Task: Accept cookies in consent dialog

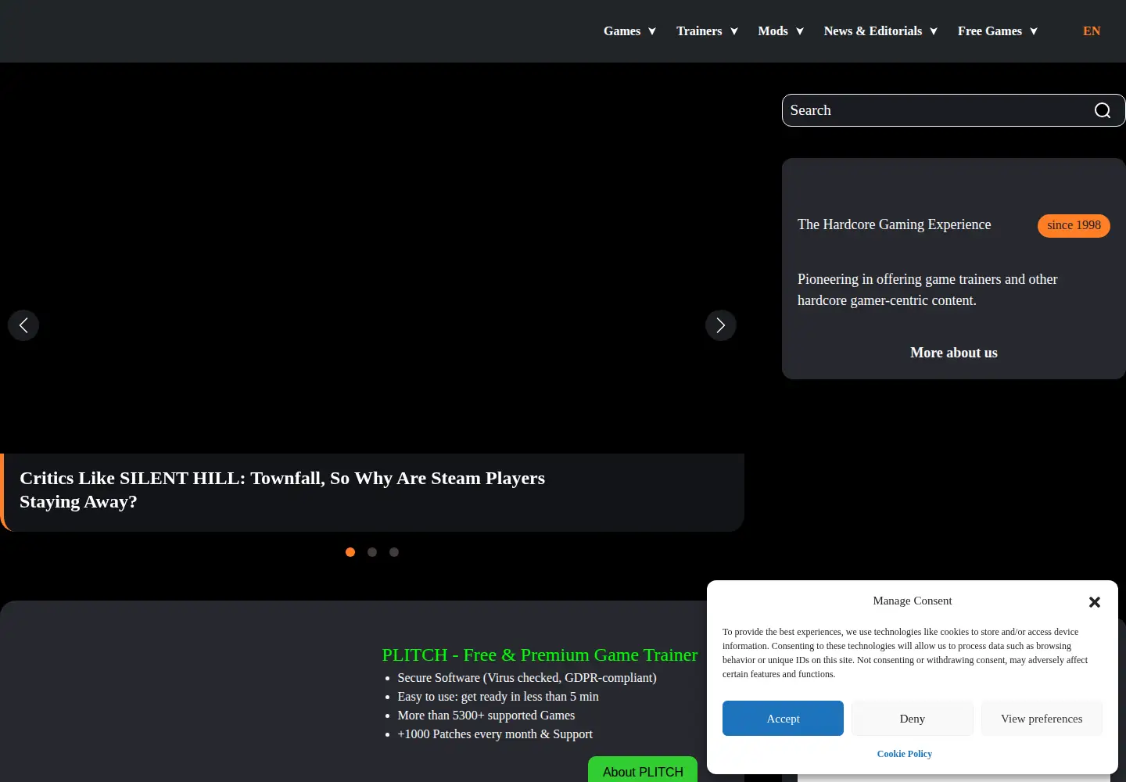Action: coord(783,719)
